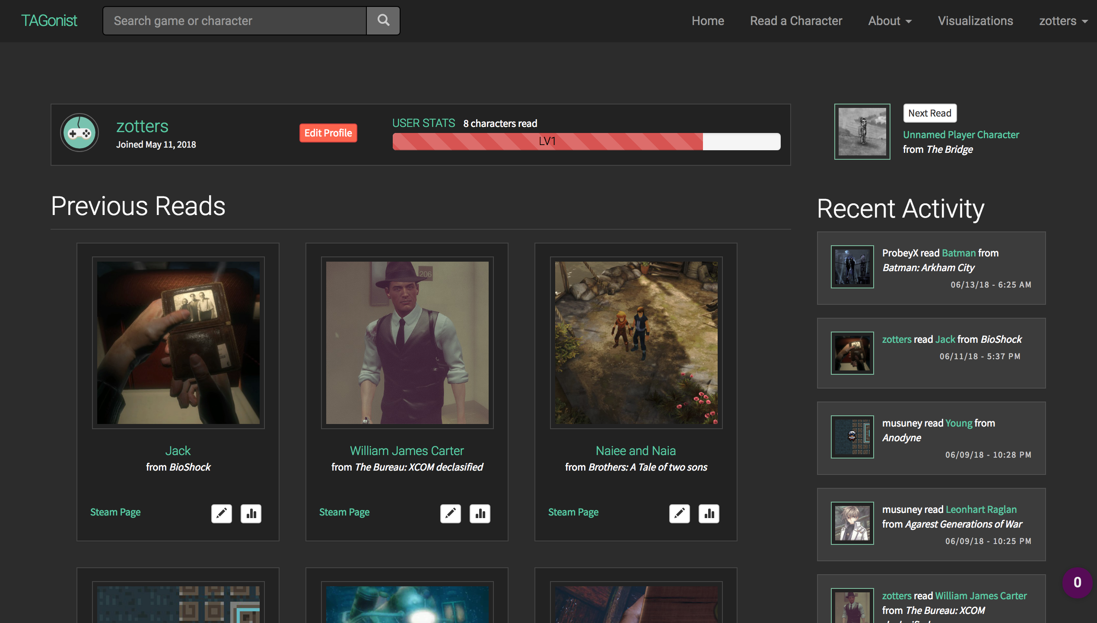Viewport: 1097px width, 623px height.
Task: Click Agarest Generations of War thumbnail
Action: pyautogui.click(x=852, y=523)
